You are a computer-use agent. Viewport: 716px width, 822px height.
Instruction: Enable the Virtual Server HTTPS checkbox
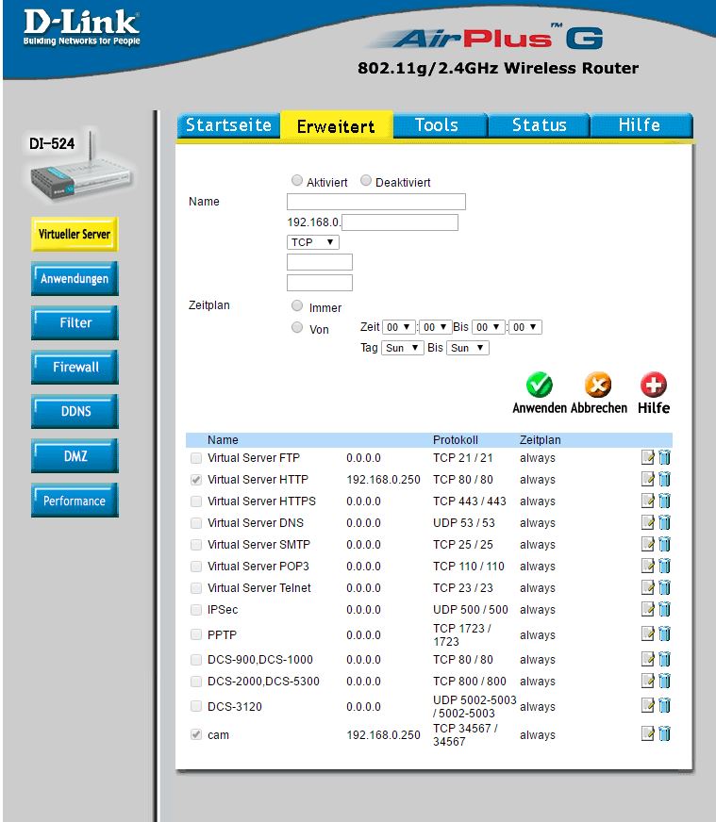coord(196,501)
